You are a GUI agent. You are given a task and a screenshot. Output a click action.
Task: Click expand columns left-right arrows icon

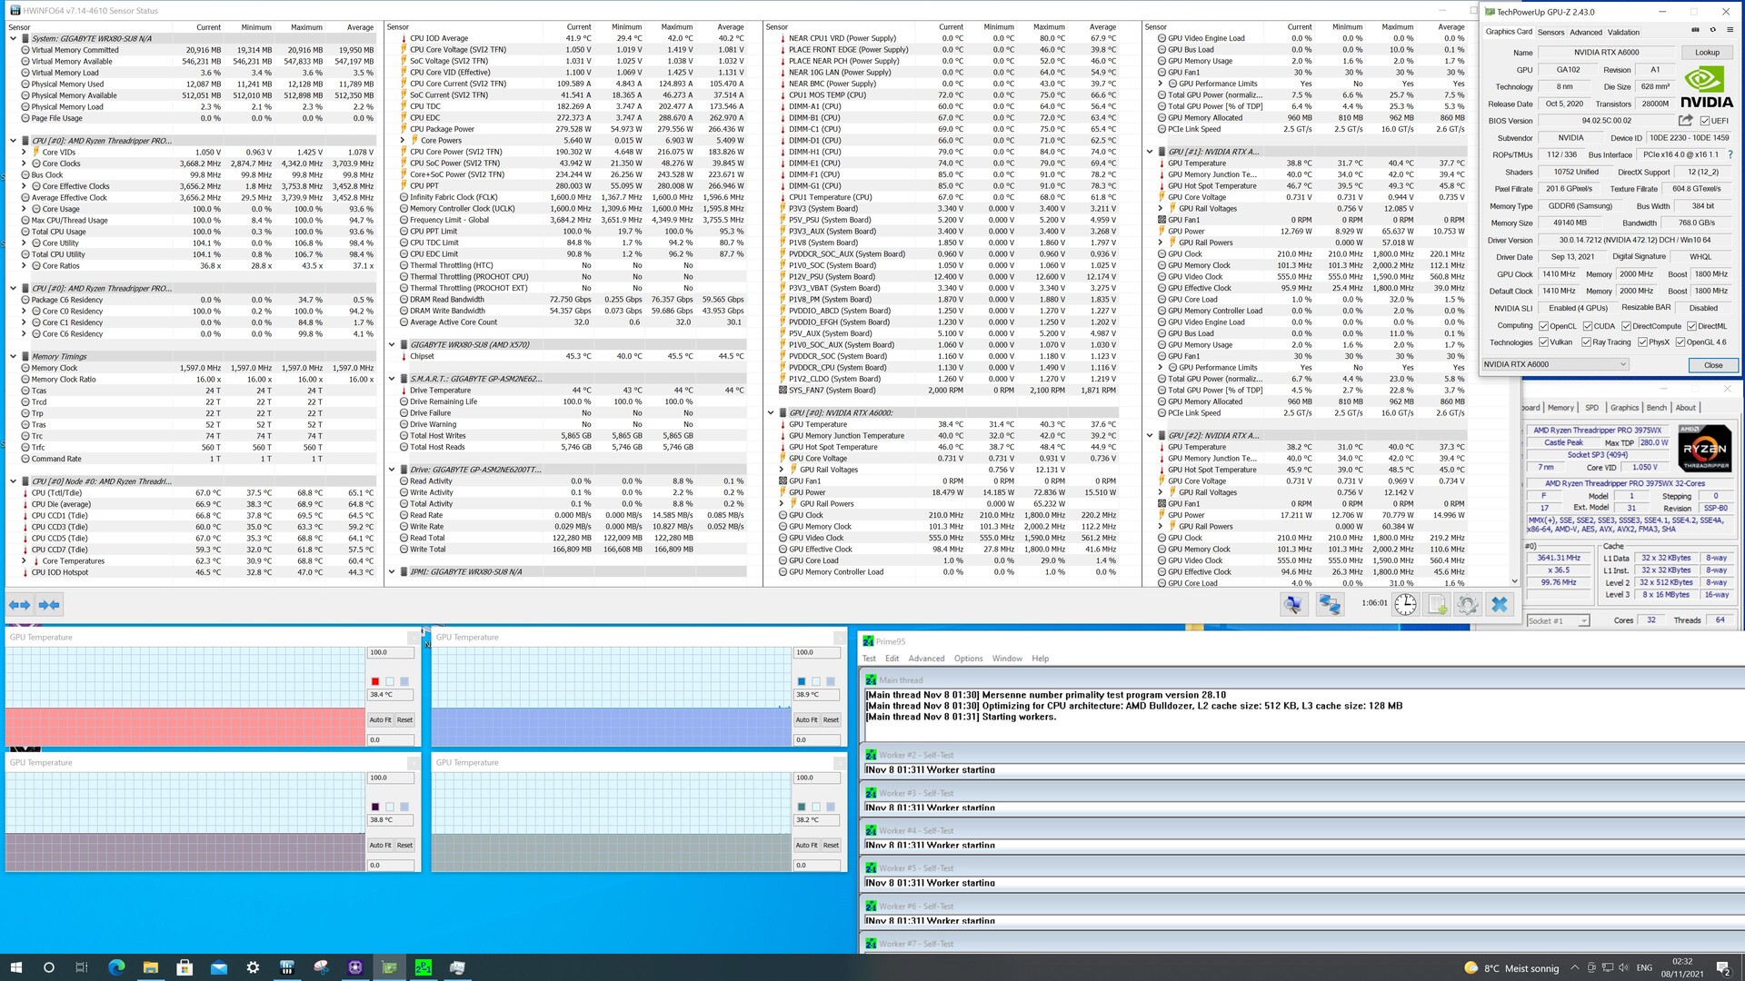pyautogui.click(x=19, y=605)
